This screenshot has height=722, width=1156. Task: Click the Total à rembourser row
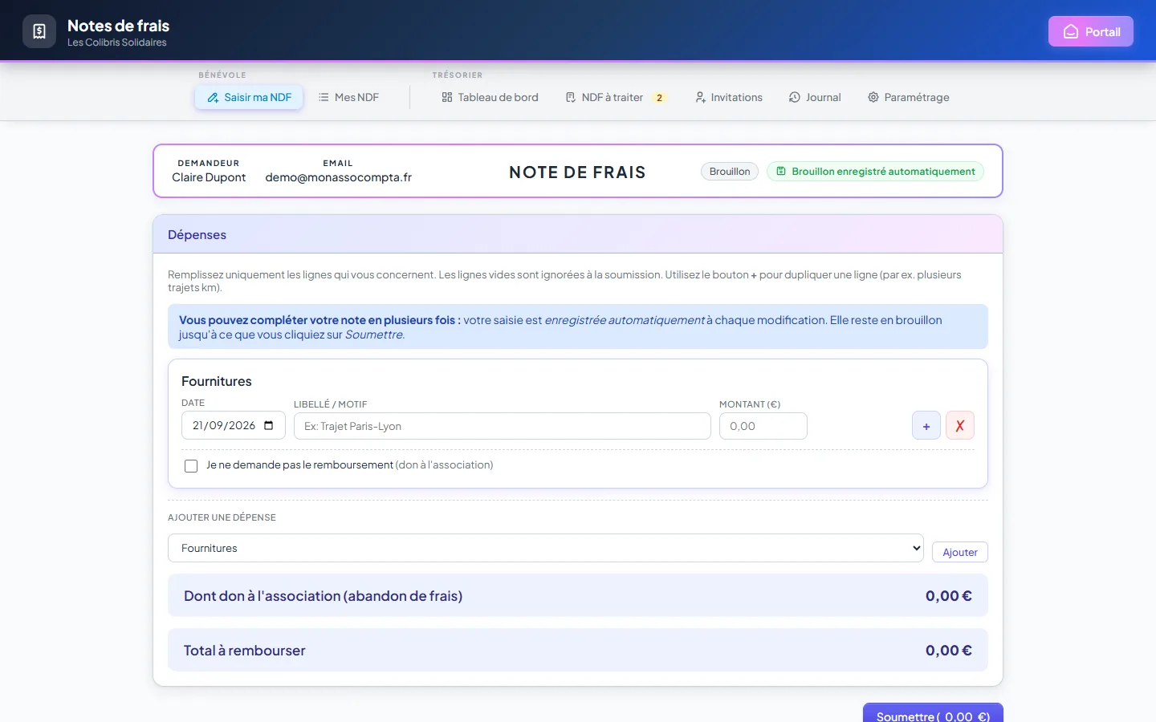pos(578,650)
